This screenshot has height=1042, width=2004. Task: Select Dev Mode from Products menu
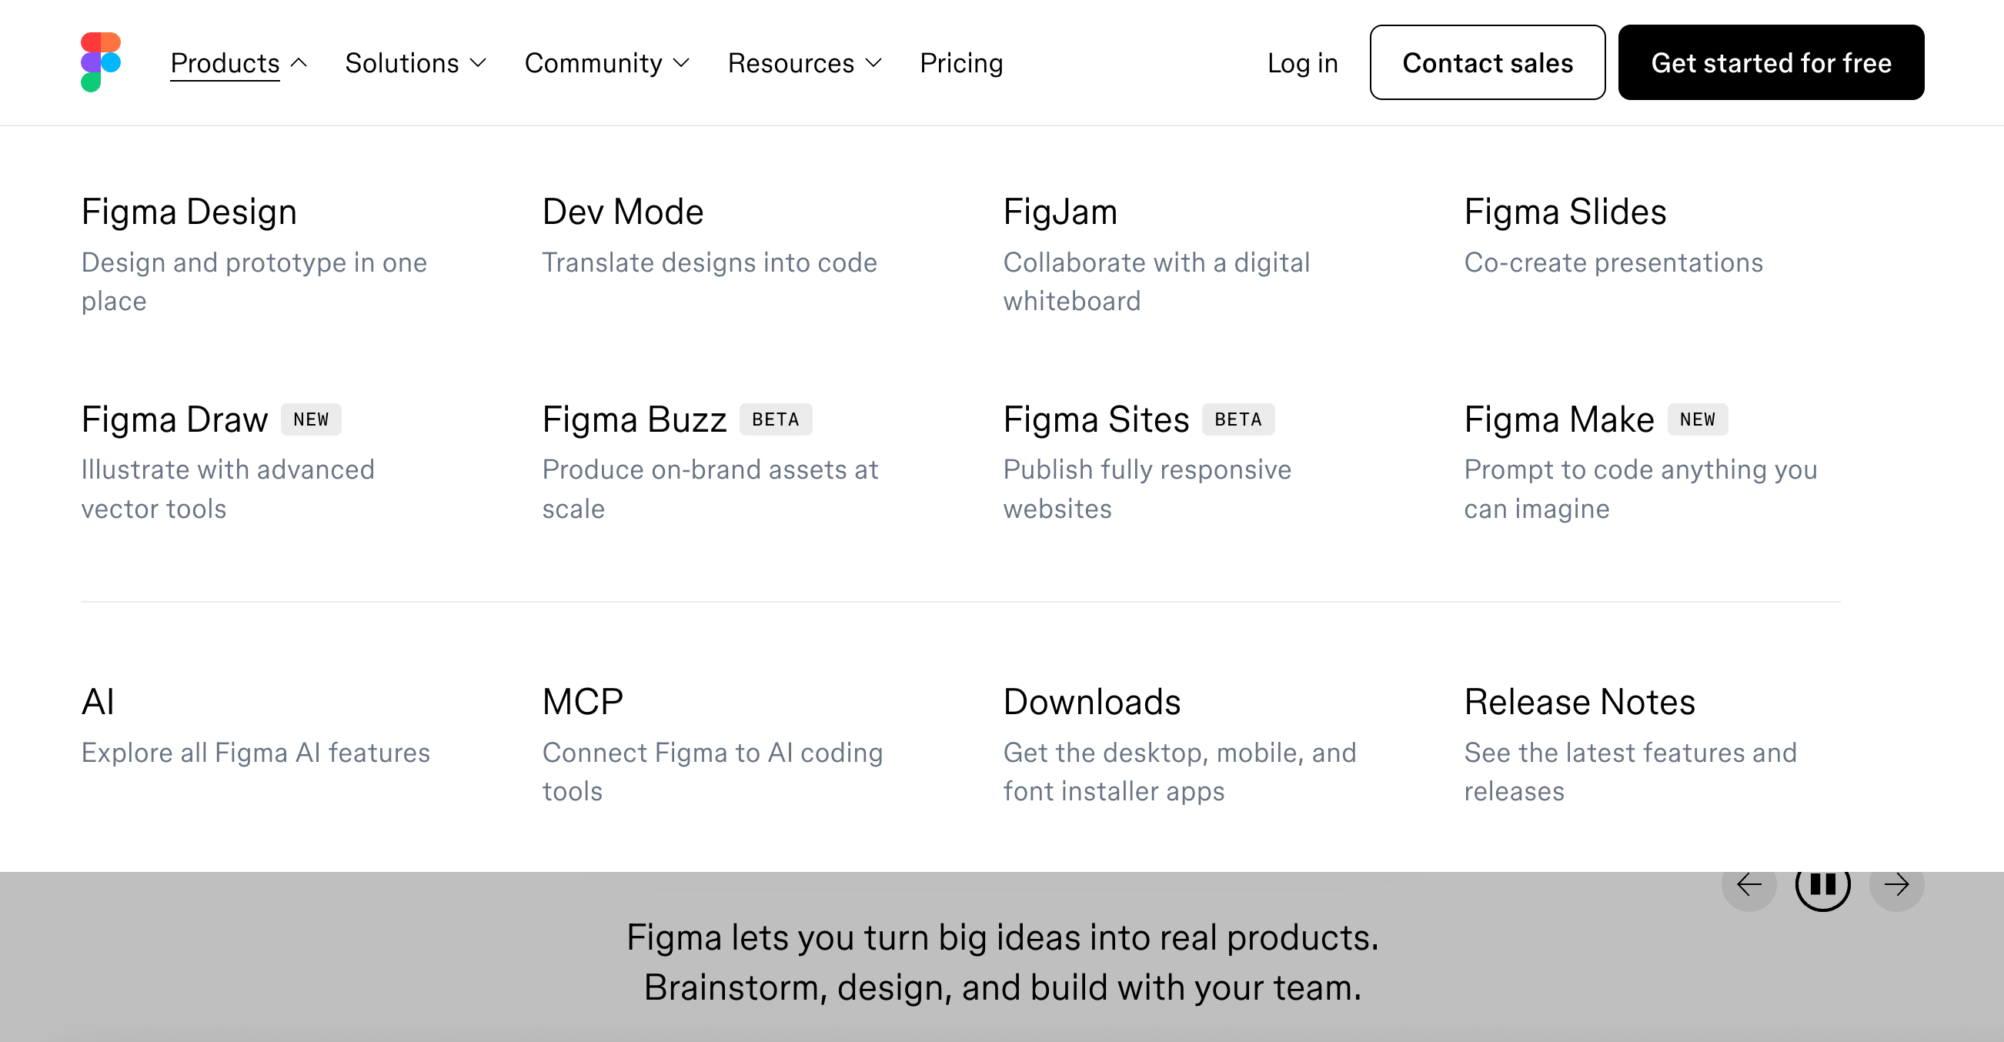point(623,212)
